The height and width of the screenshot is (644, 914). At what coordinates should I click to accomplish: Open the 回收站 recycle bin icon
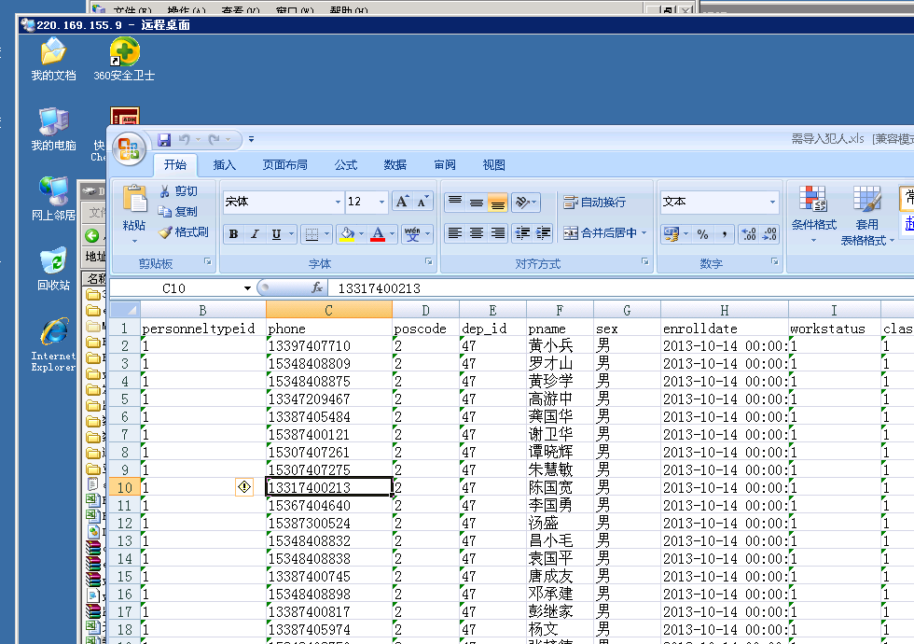(x=54, y=270)
